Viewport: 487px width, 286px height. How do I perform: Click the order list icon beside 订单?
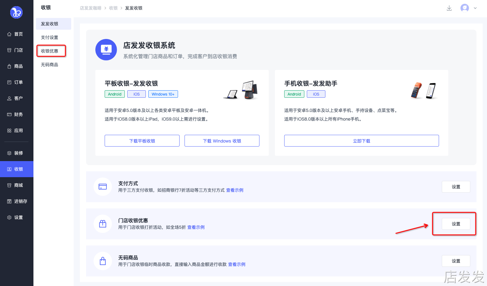tap(9, 82)
